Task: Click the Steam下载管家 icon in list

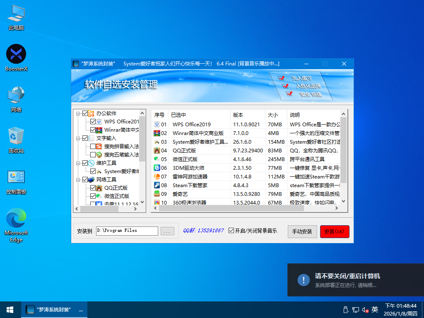Action: 157,185
